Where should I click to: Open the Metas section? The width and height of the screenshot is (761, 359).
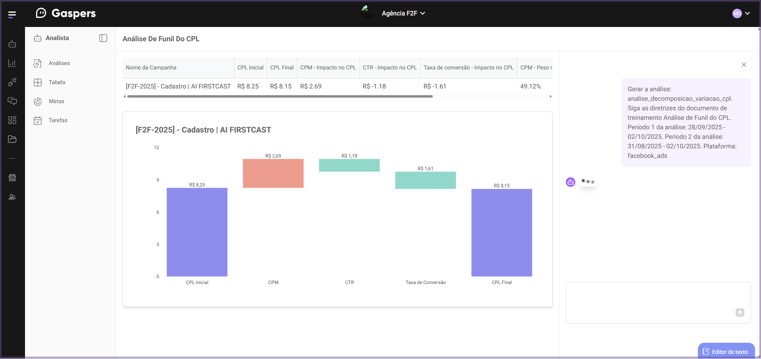click(56, 101)
